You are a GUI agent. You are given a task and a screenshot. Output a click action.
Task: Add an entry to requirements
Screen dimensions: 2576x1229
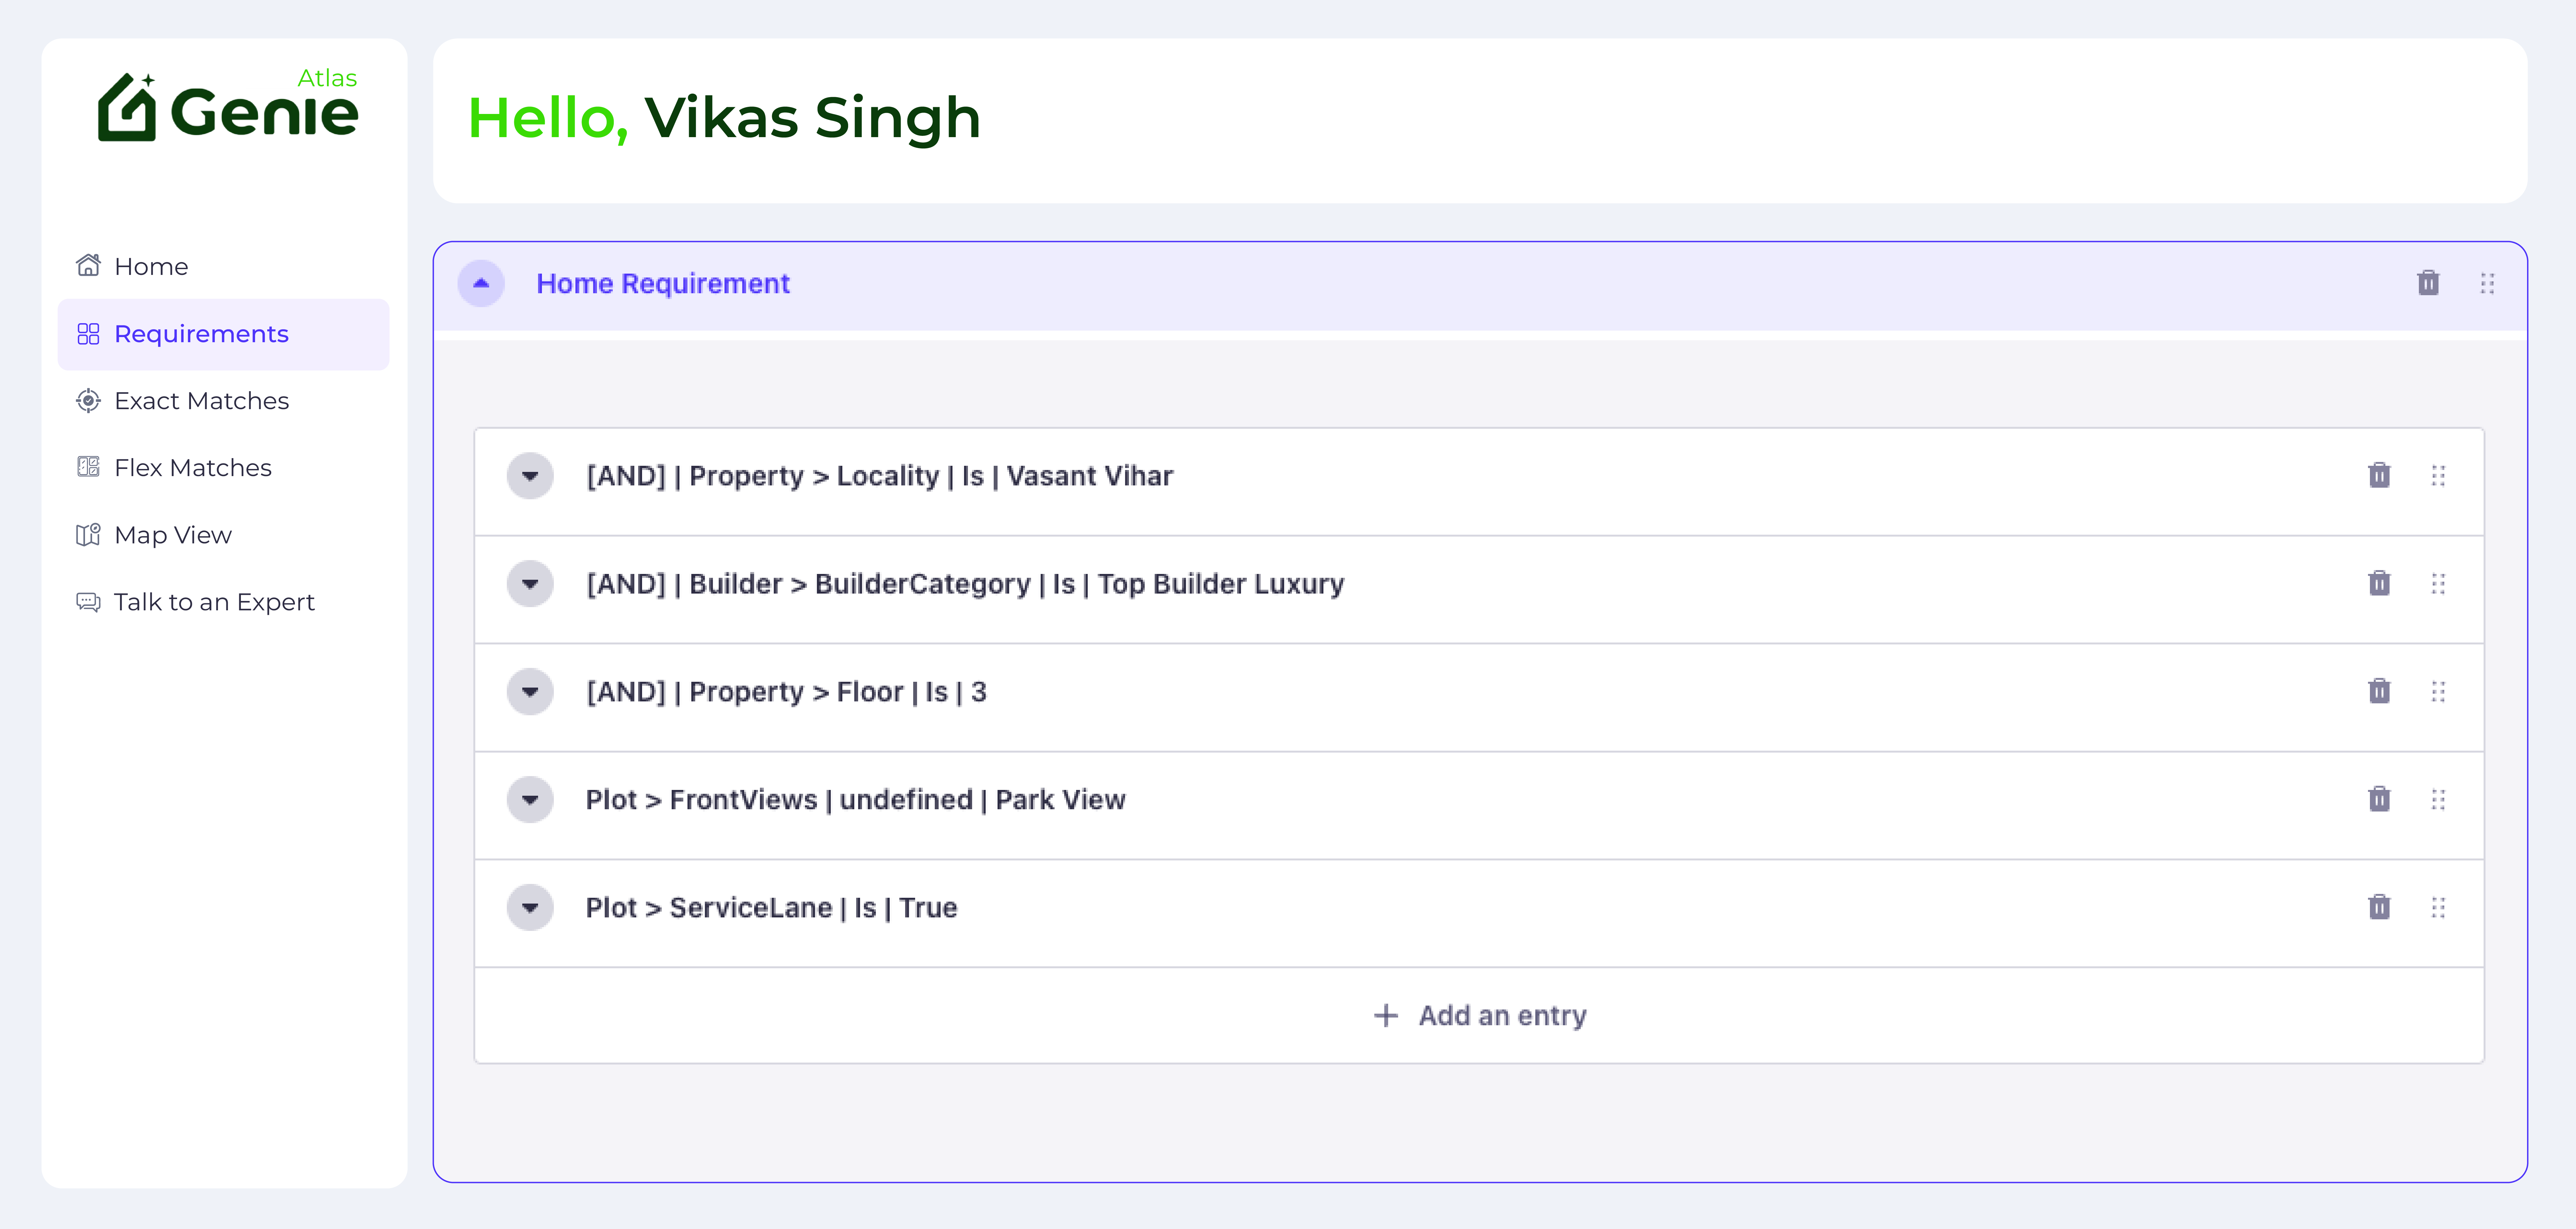coord(1480,1016)
